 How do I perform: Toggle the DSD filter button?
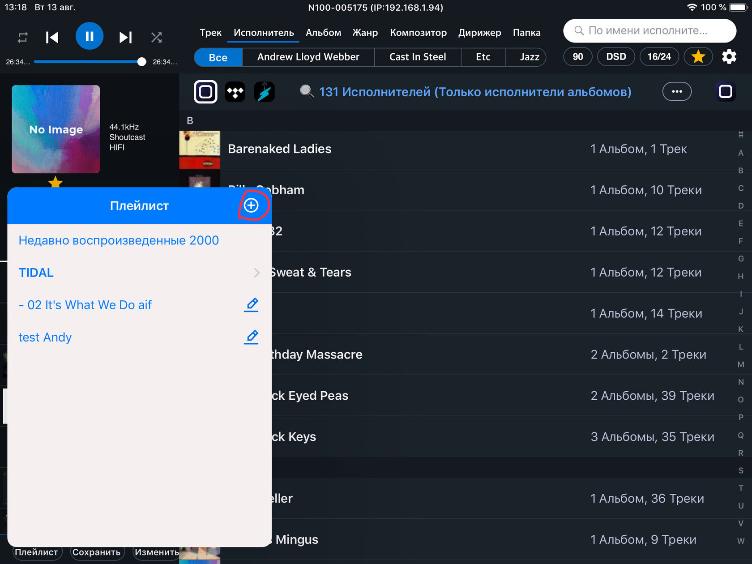pyautogui.click(x=616, y=57)
